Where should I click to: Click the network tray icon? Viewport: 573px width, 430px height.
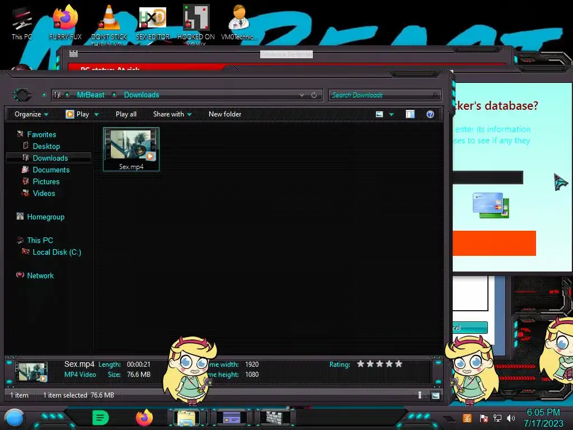pyautogui.click(x=497, y=418)
